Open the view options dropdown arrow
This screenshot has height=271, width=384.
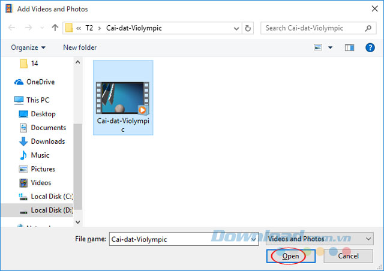pyautogui.click(x=329, y=47)
